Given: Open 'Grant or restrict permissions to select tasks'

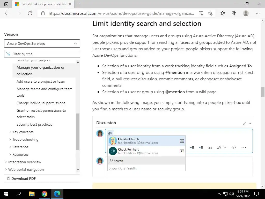Looking at the screenshot, I should coord(41,113).
